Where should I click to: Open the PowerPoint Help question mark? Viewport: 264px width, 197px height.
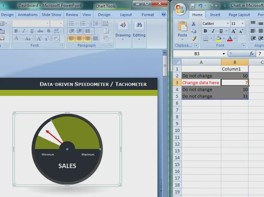point(164,14)
